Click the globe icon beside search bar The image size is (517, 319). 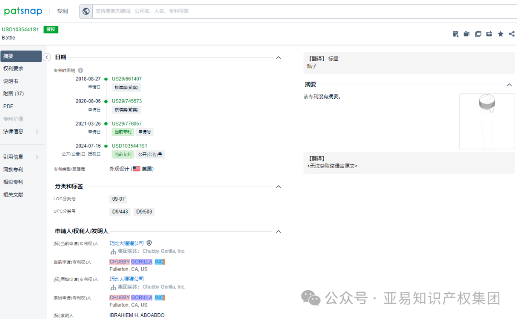point(86,11)
